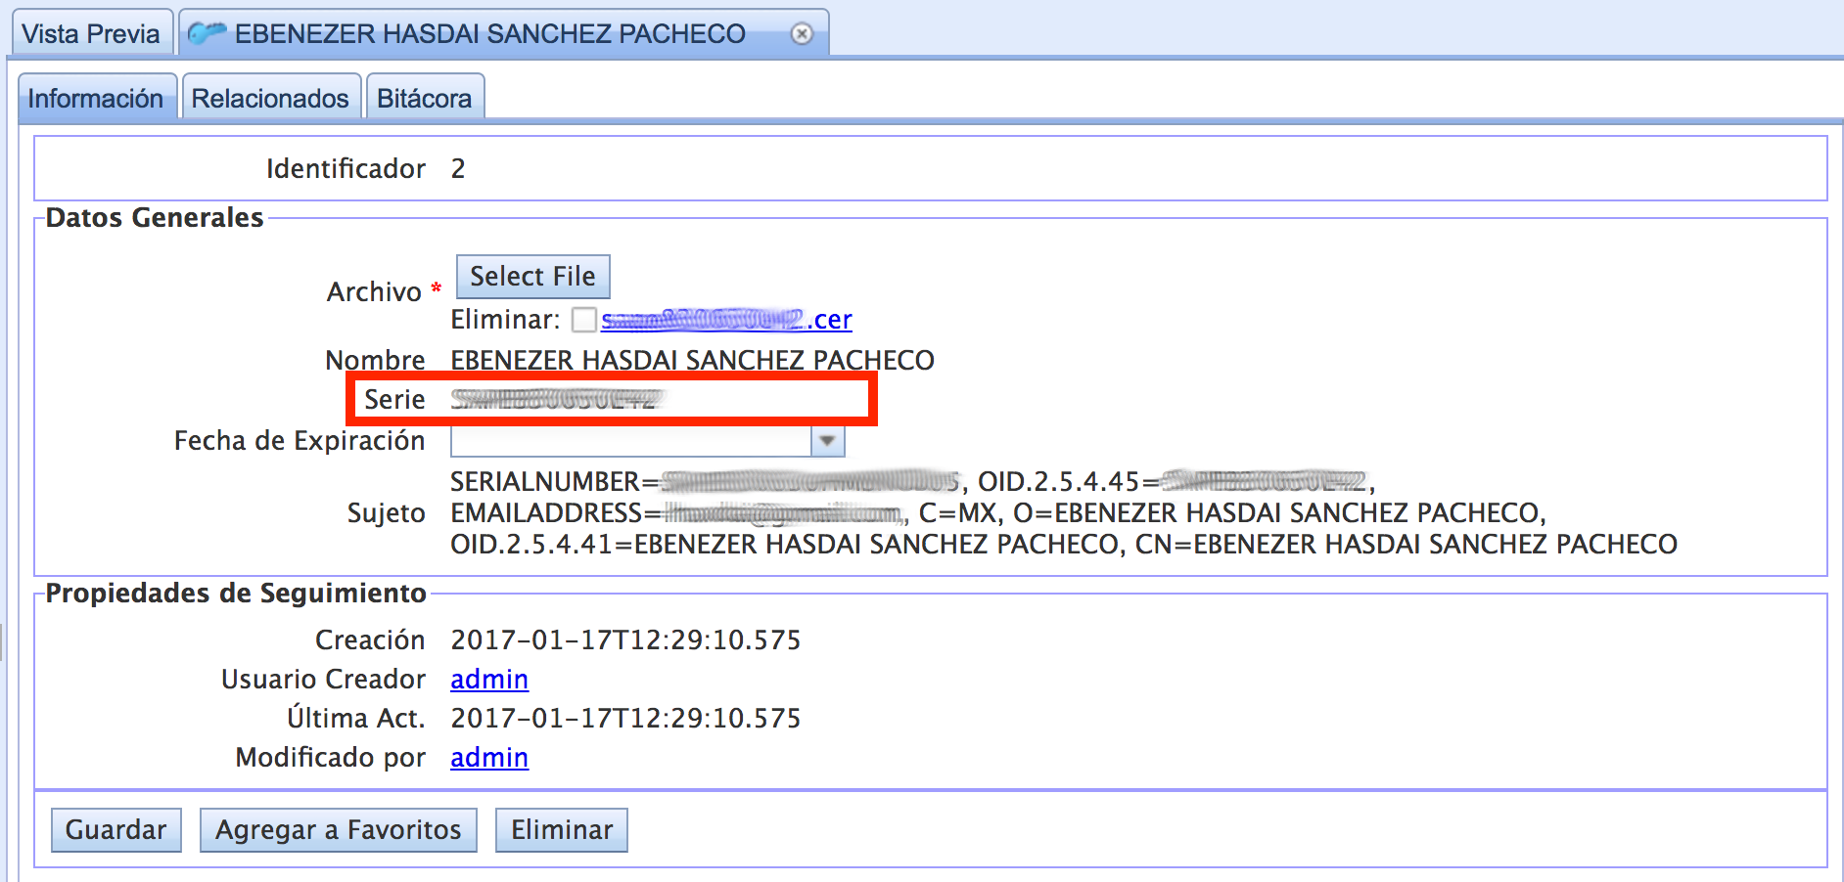The width and height of the screenshot is (1844, 882).
Task: Click Agregar a Favoritos button
Action: (338, 830)
